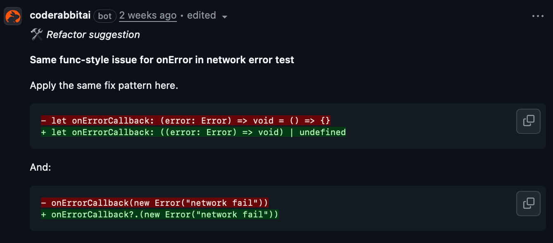Image resolution: width=553 pixels, height=243 pixels.
Task: Select the "Same func-style issue" bold heading
Action: 162,60
